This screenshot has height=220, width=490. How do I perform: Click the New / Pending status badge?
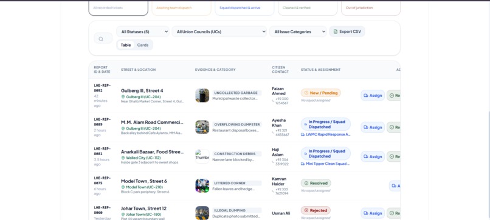click(321, 93)
